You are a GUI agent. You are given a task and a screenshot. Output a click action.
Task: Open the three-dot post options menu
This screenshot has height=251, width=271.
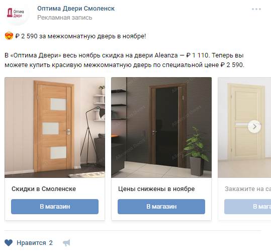(256, 9)
